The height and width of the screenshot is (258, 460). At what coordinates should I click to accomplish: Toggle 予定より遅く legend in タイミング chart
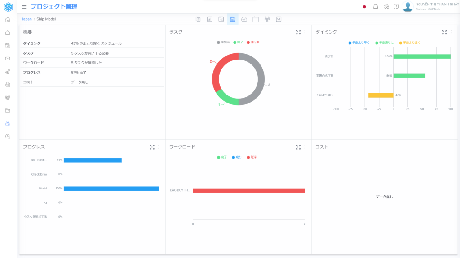click(x=409, y=43)
